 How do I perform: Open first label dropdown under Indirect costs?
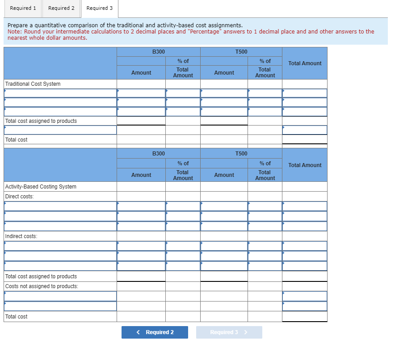point(60,246)
